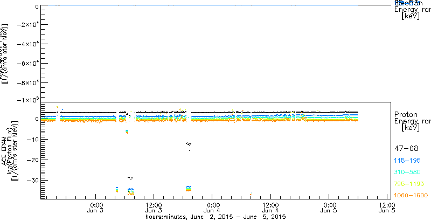Select the 0:00 Jun 3 time tick label
Image resolution: width=431 pixels, height=221 pixels.
[x=96, y=208]
